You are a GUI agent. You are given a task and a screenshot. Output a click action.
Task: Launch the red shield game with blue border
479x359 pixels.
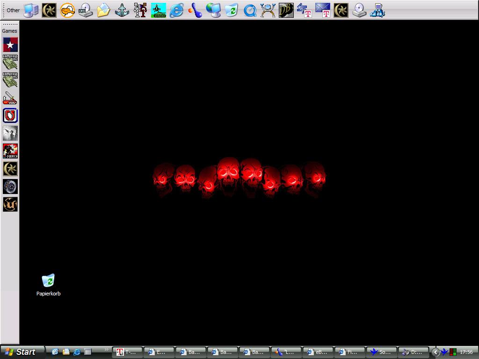coord(10,115)
